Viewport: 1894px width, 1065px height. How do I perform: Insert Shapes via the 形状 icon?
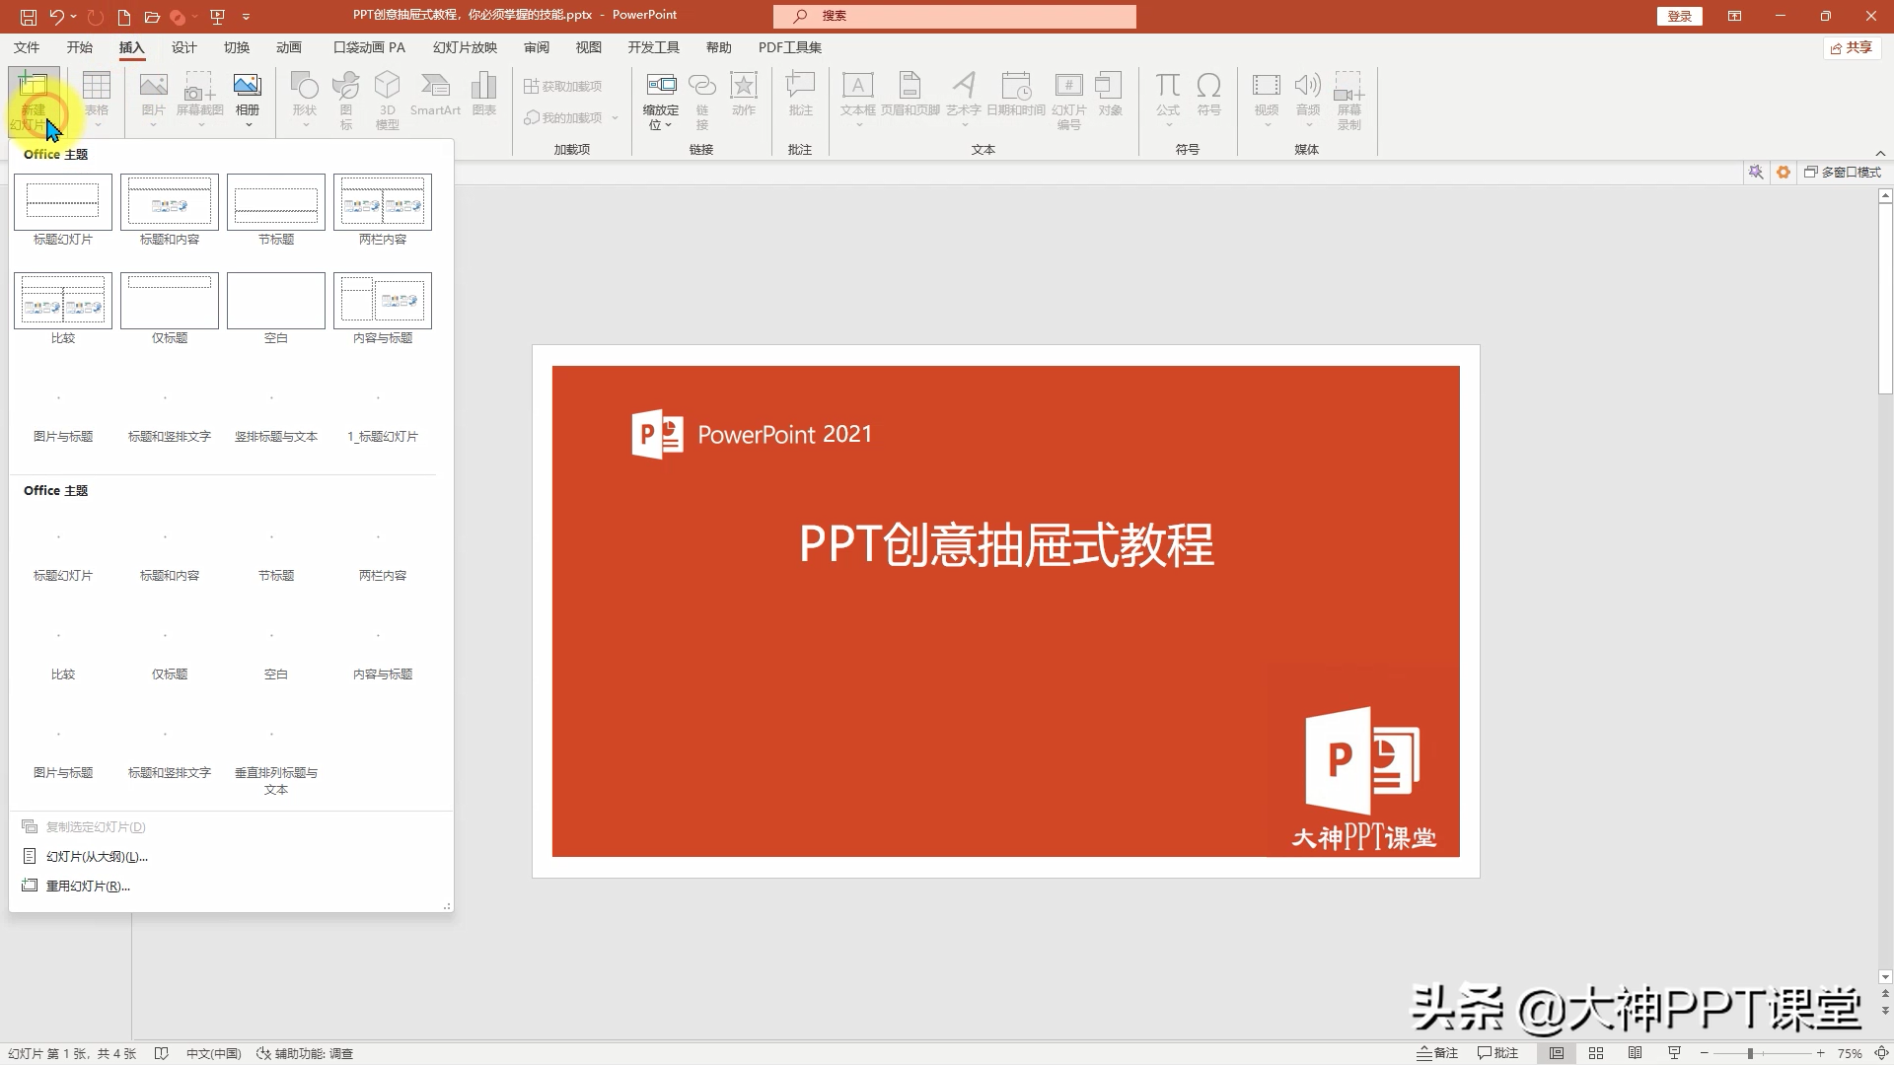305,100
